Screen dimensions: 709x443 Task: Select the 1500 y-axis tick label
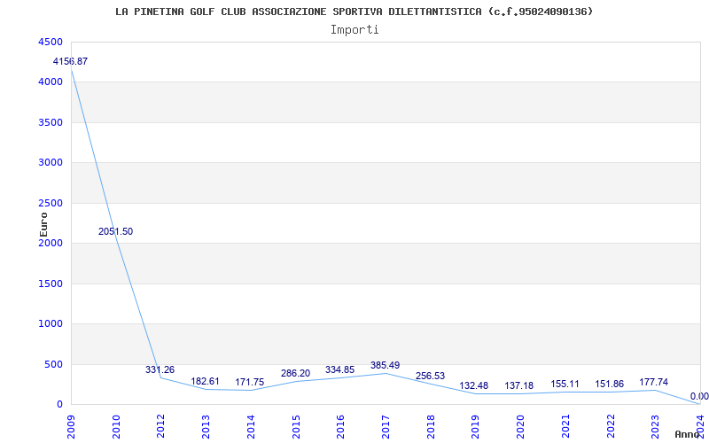[50, 284]
